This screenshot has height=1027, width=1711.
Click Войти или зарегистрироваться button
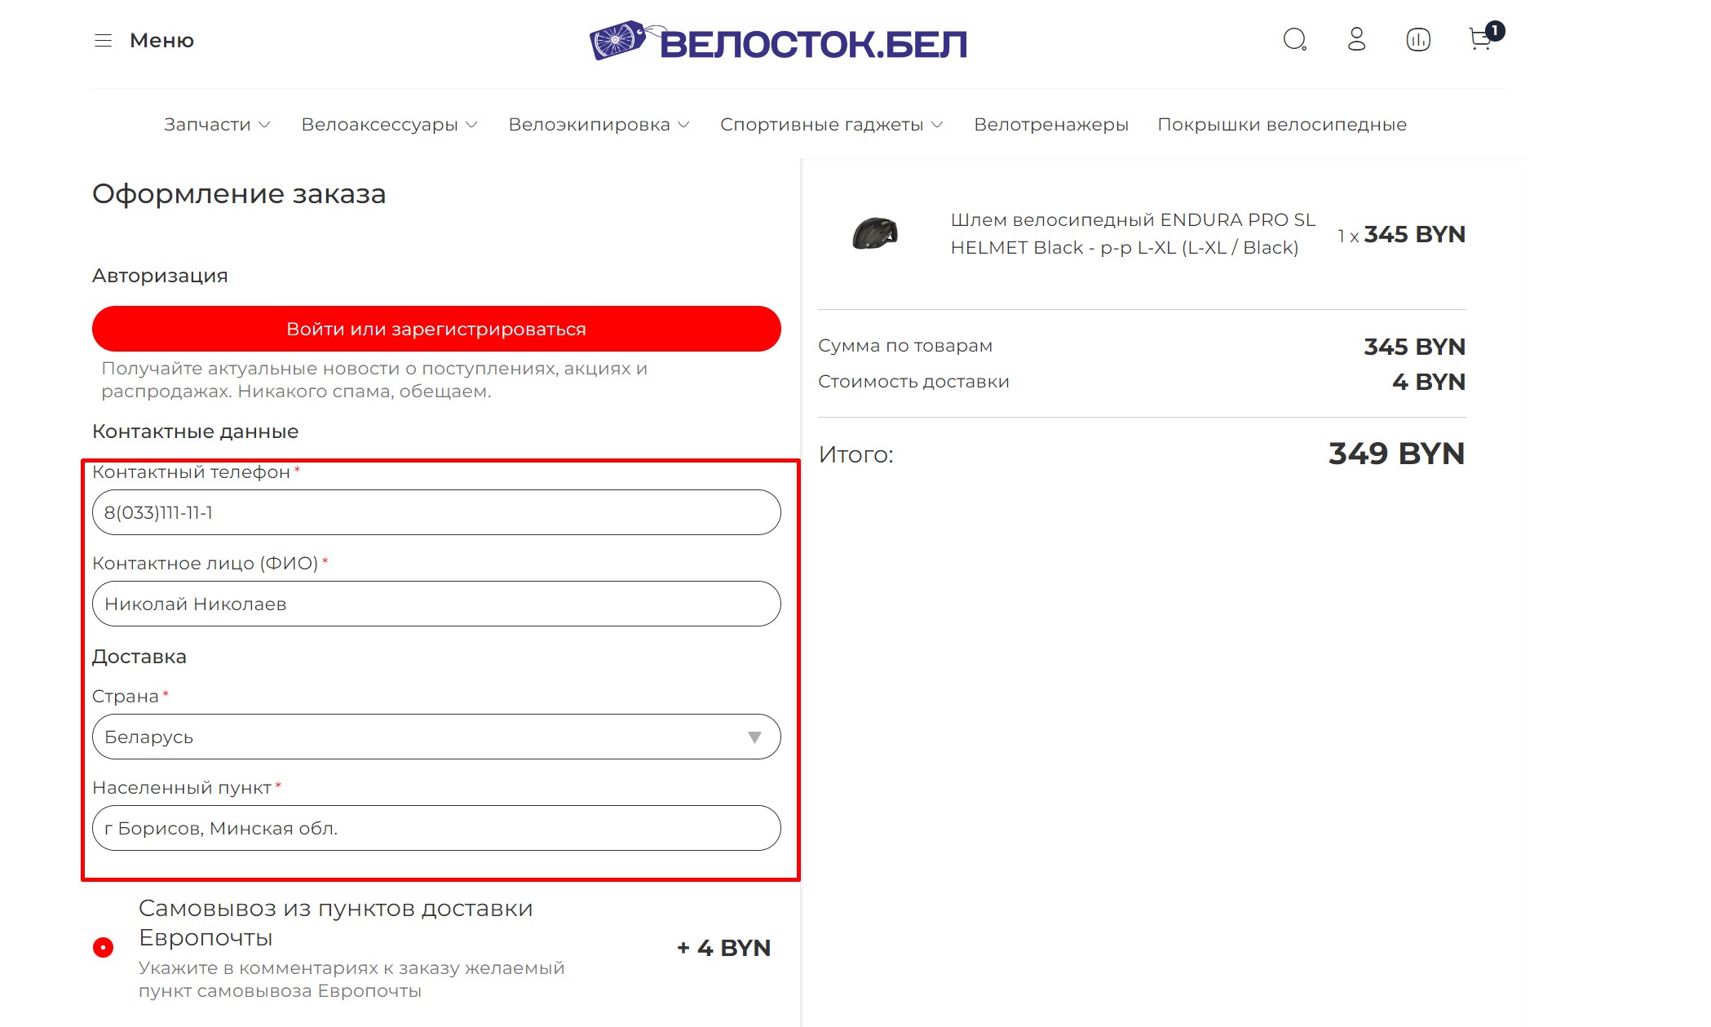click(436, 329)
